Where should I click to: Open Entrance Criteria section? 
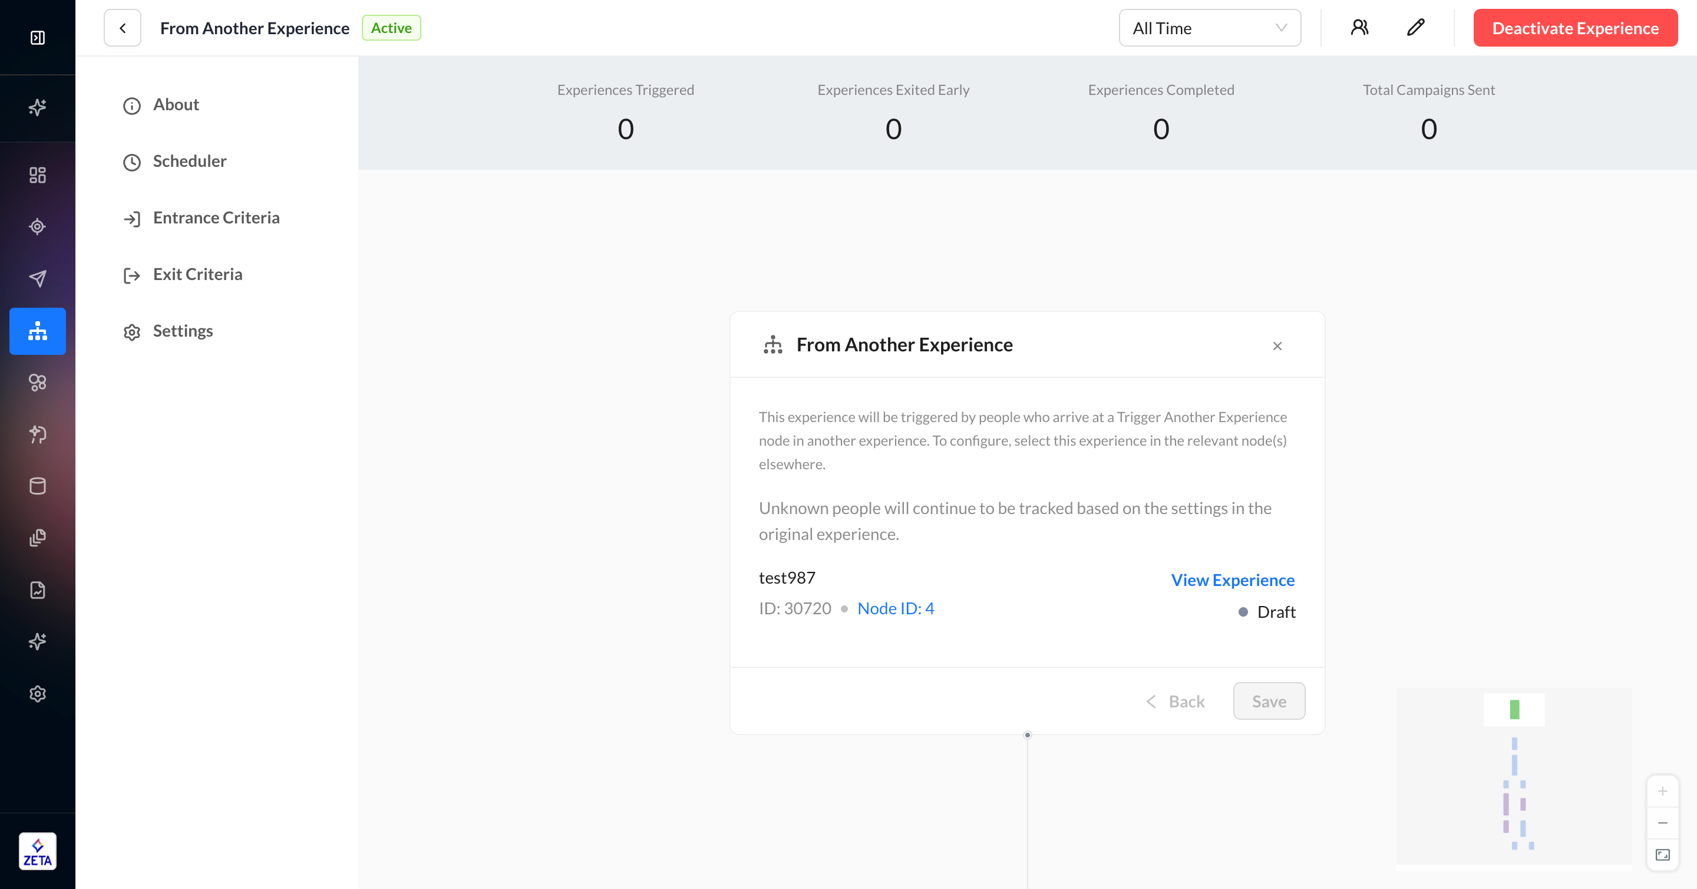point(216,218)
